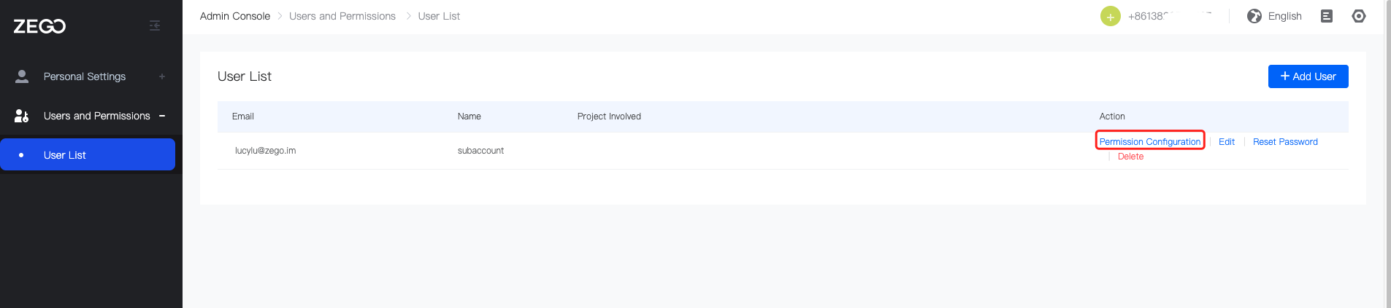Open the documentation icon in the header
Image resolution: width=1391 pixels, height=308 pixels.
coord(1327,16)
